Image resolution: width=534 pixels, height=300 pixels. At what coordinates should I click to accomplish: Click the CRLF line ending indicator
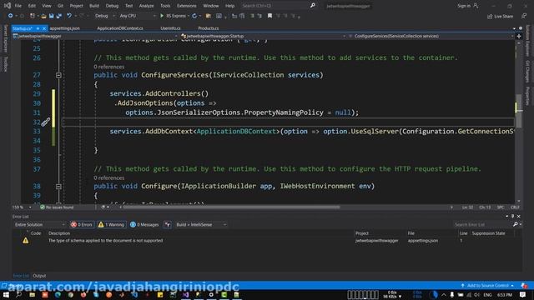(515, 207)
